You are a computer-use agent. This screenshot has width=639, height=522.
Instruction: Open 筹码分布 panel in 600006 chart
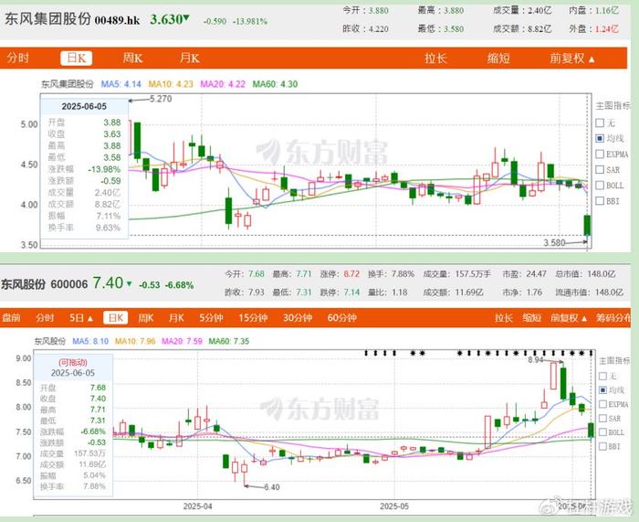coord(613,317)
